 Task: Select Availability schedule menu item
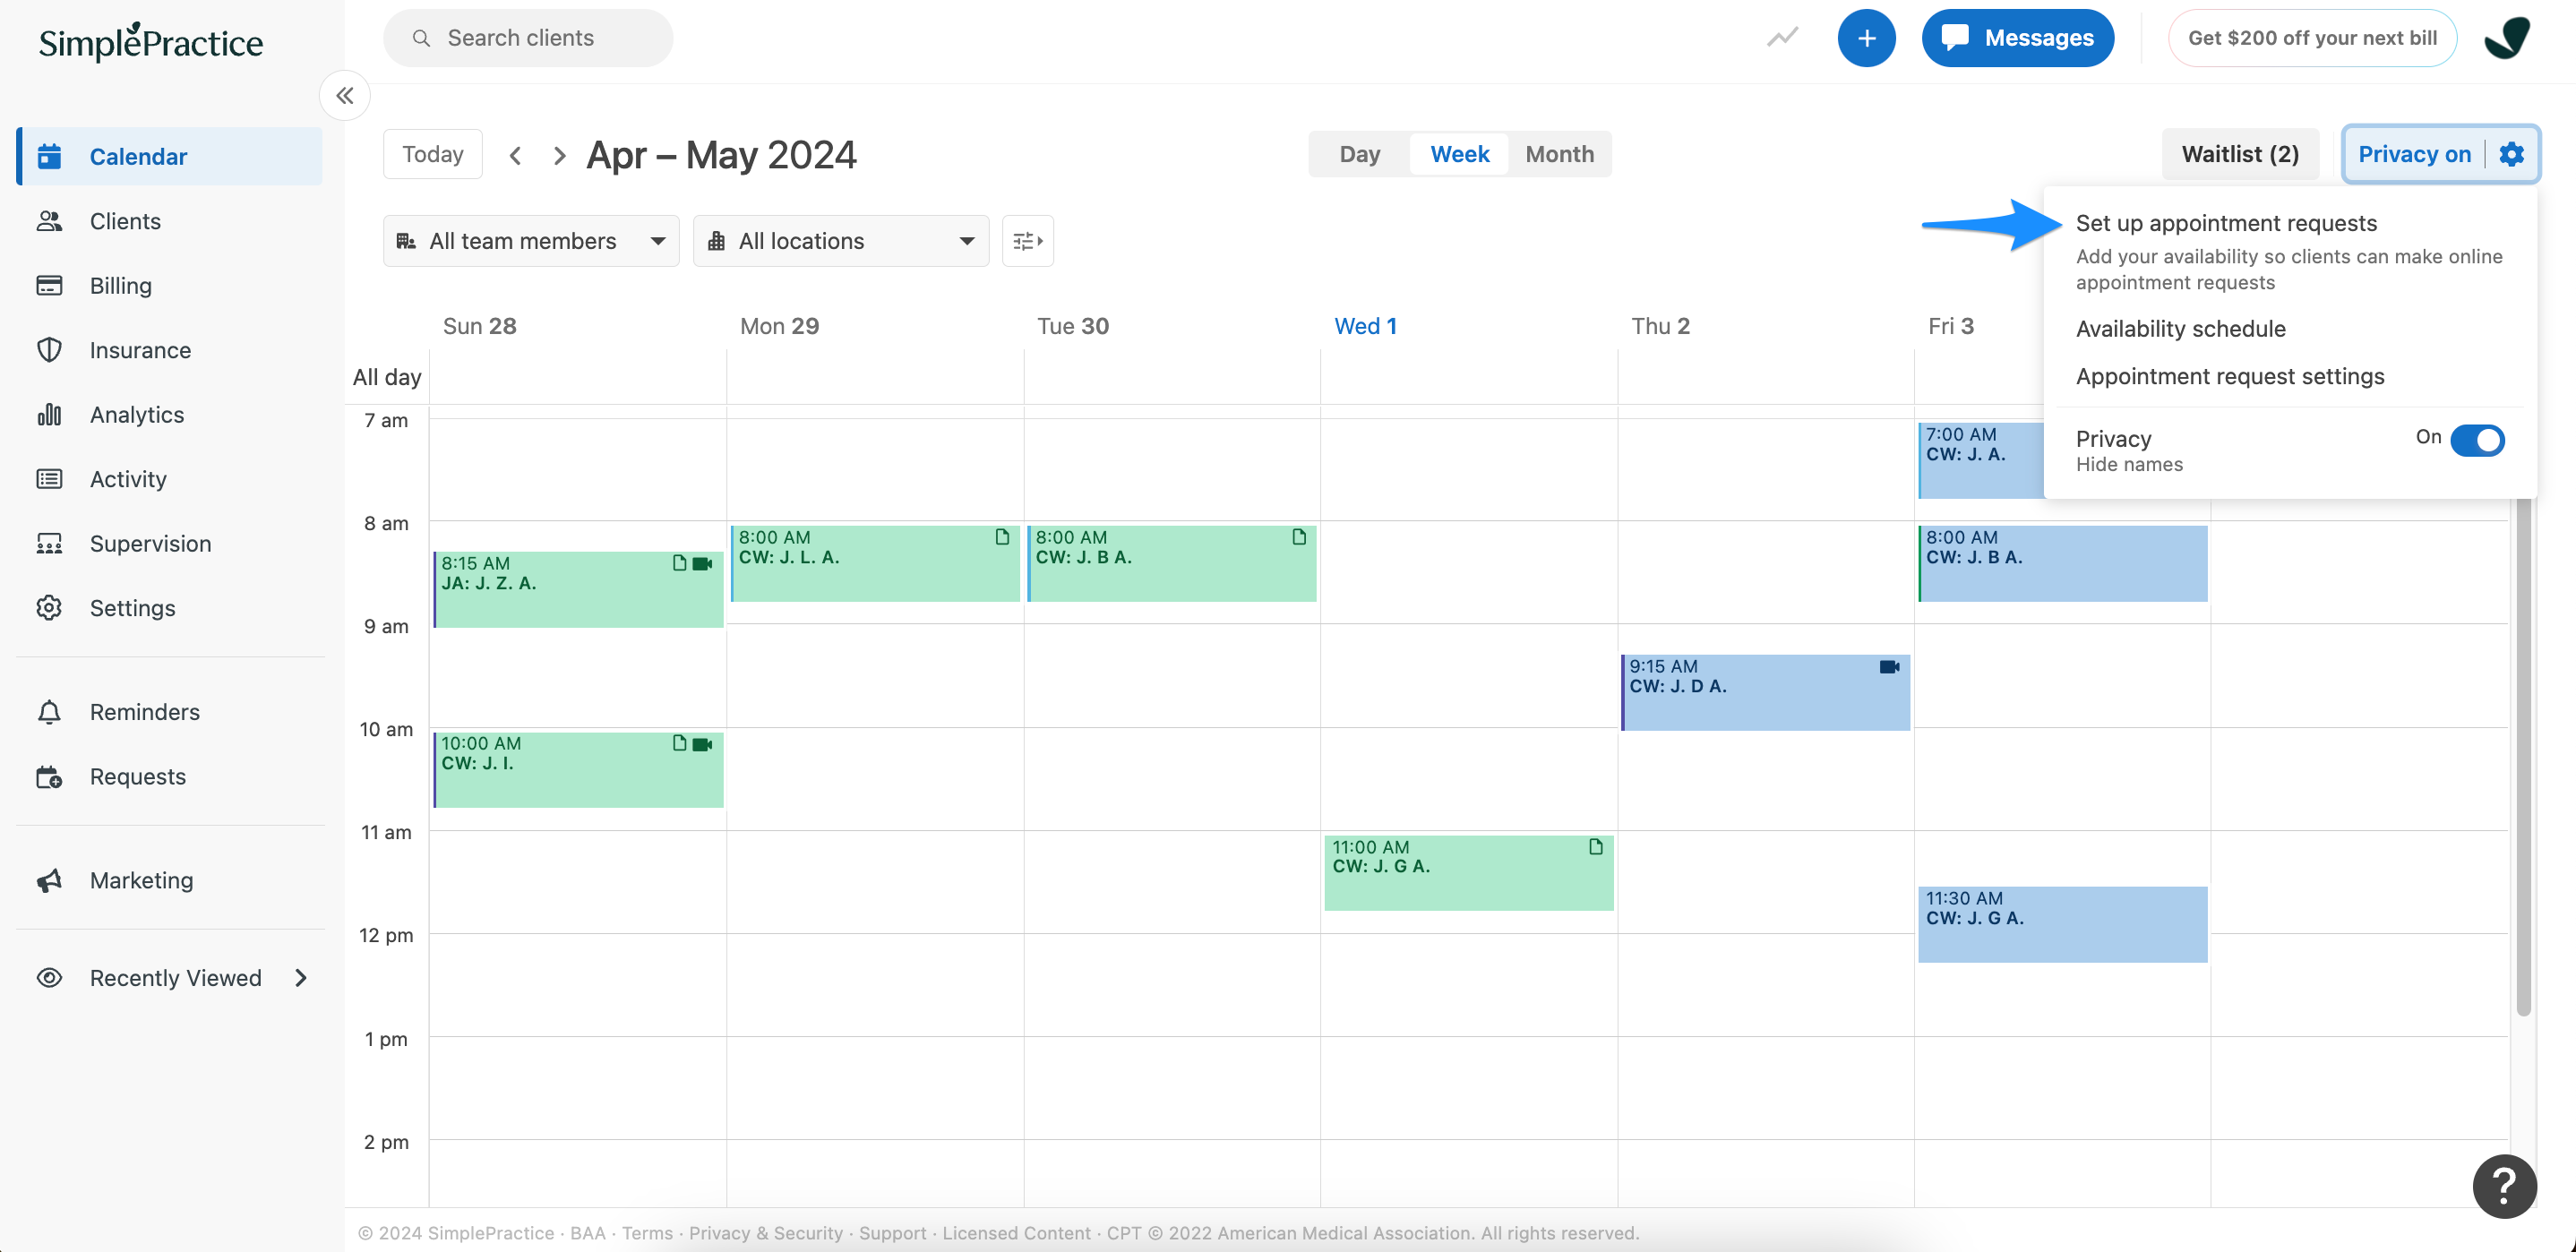point(2180,329)
